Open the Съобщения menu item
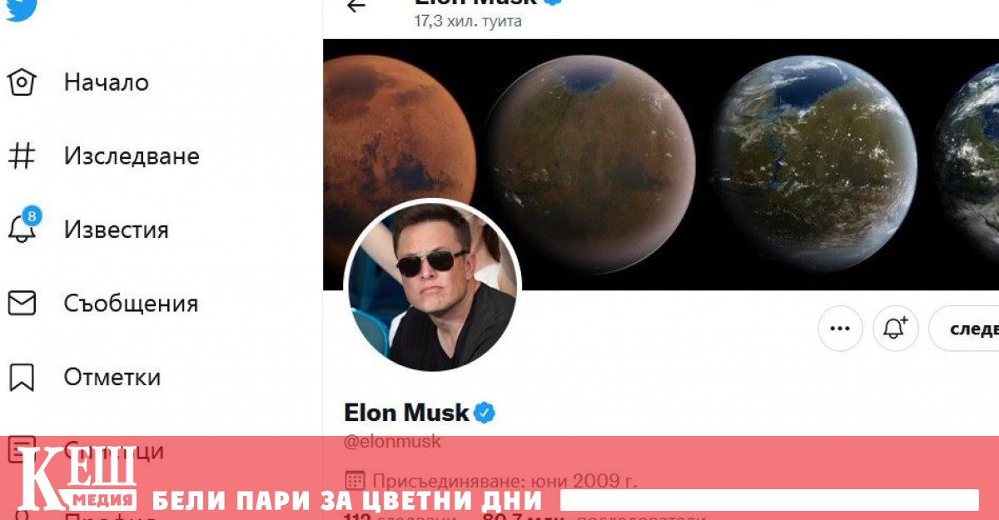The height and width of the screenshot is (520, 999). (x=132, y=304)
